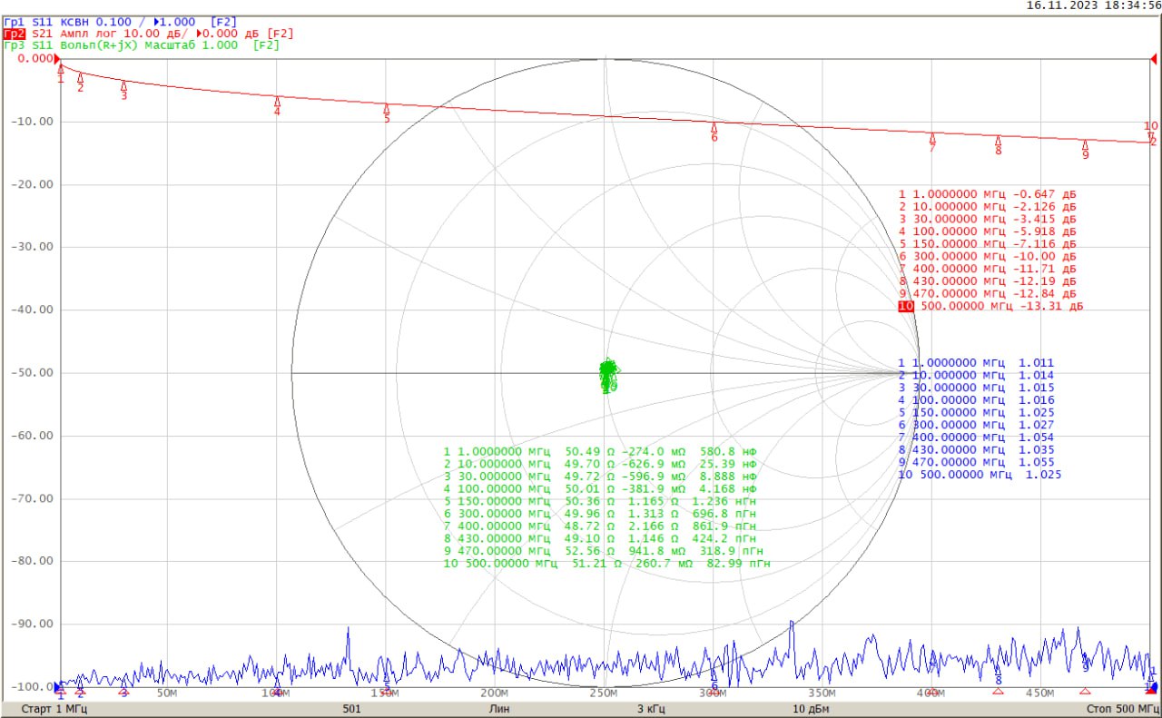Click the Стоп 500 МГц field

pyautogui.click(x=1121, y=707)
